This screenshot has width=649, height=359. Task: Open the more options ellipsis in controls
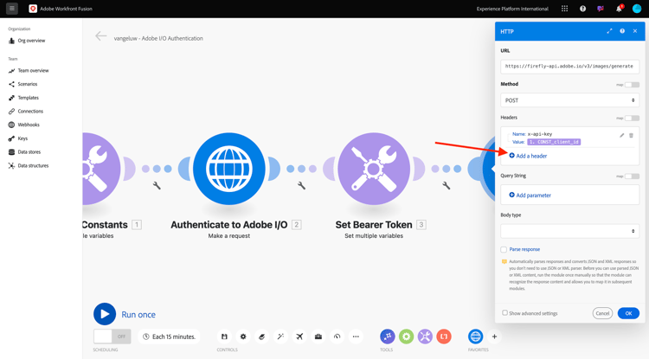click(x=356, y=337)
